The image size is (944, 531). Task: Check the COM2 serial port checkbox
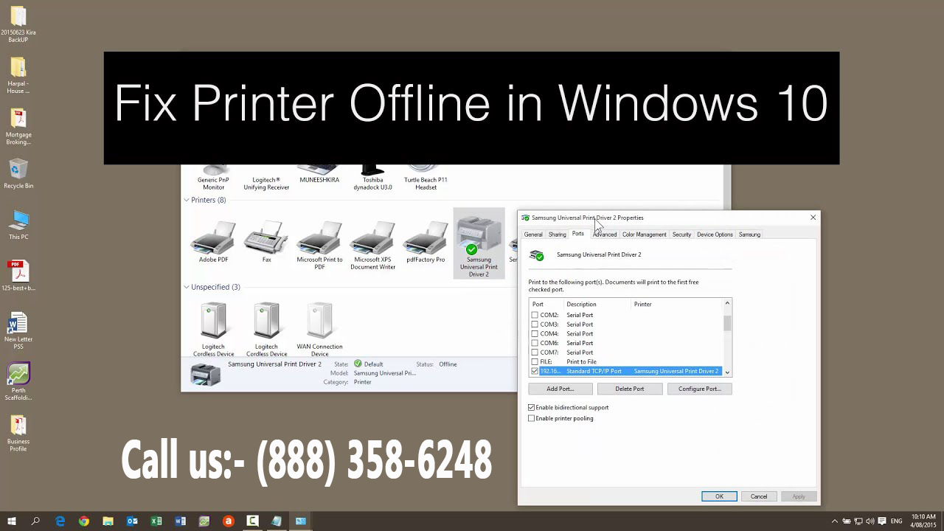(535, 315)
